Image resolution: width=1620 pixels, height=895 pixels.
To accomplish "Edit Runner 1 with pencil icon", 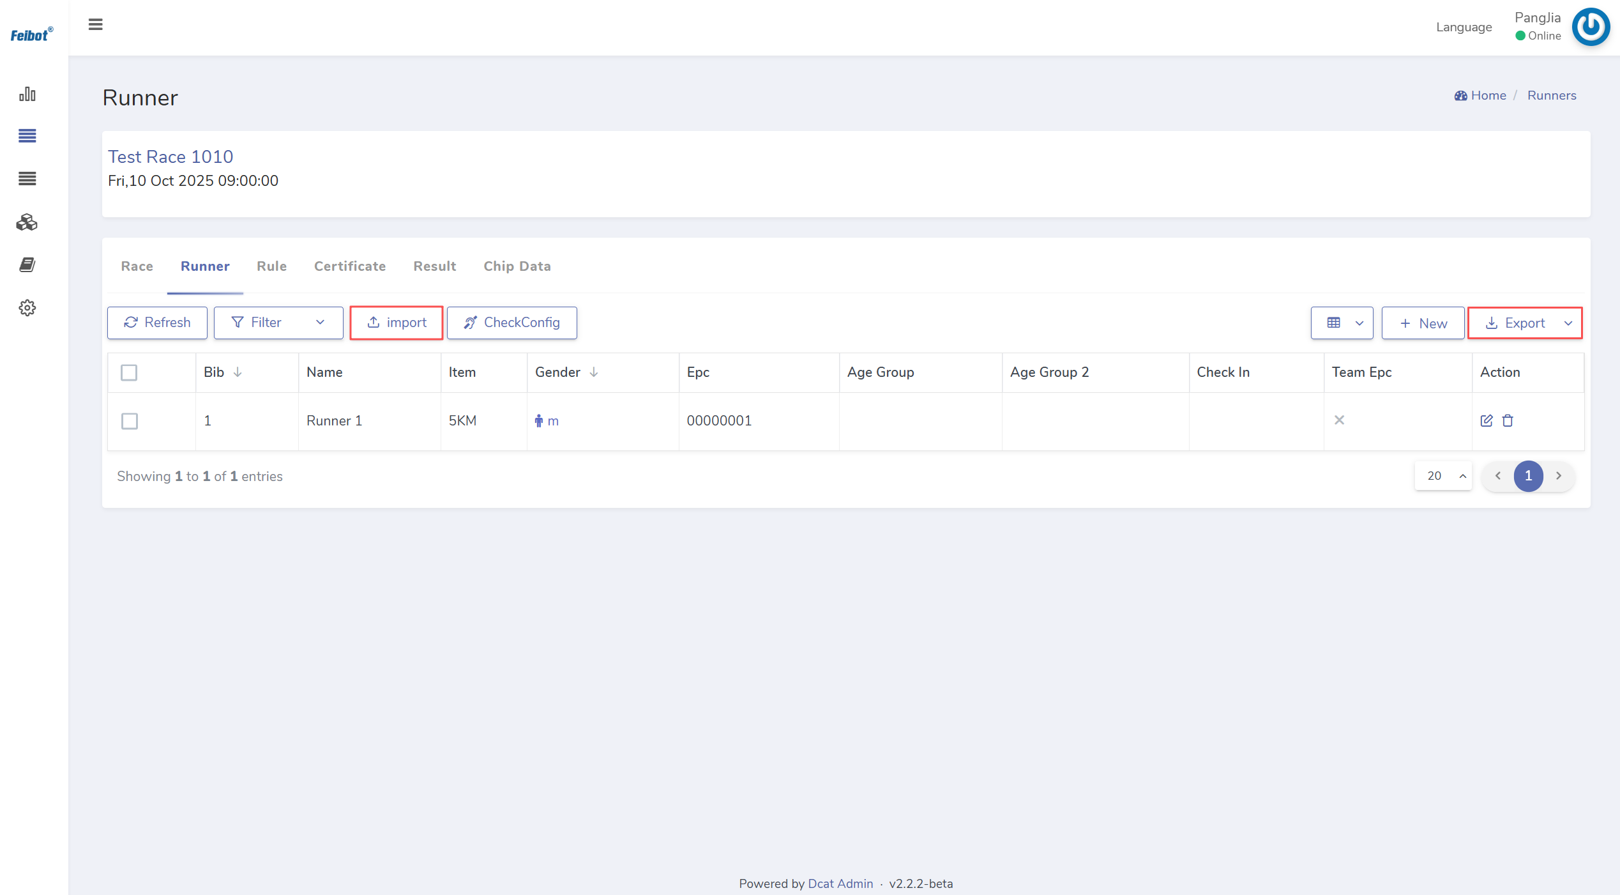I will coord(1487,420).
